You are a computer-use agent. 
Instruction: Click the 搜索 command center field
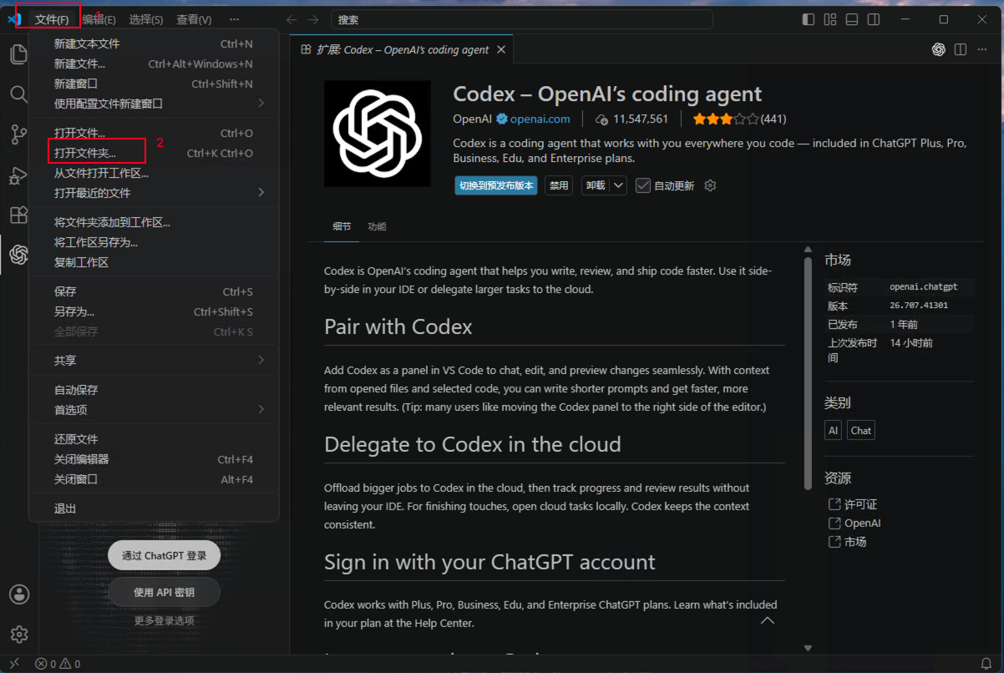tap(522, 19)
